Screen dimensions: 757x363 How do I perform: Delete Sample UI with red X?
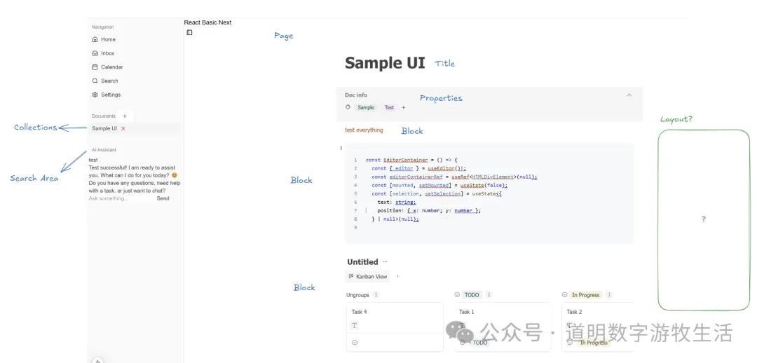click(x=123, y=129)
